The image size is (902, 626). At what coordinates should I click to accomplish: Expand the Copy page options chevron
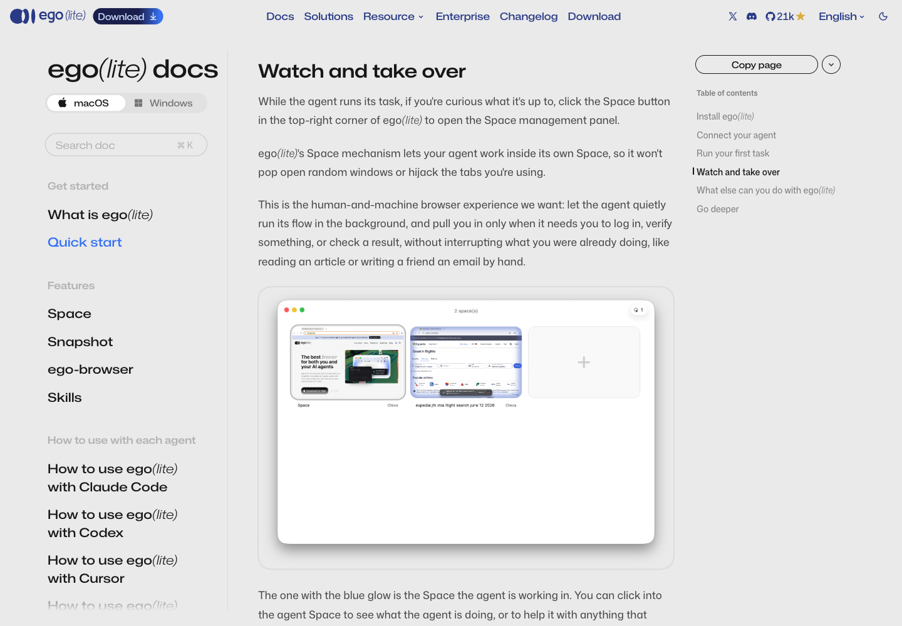point(831,64)
